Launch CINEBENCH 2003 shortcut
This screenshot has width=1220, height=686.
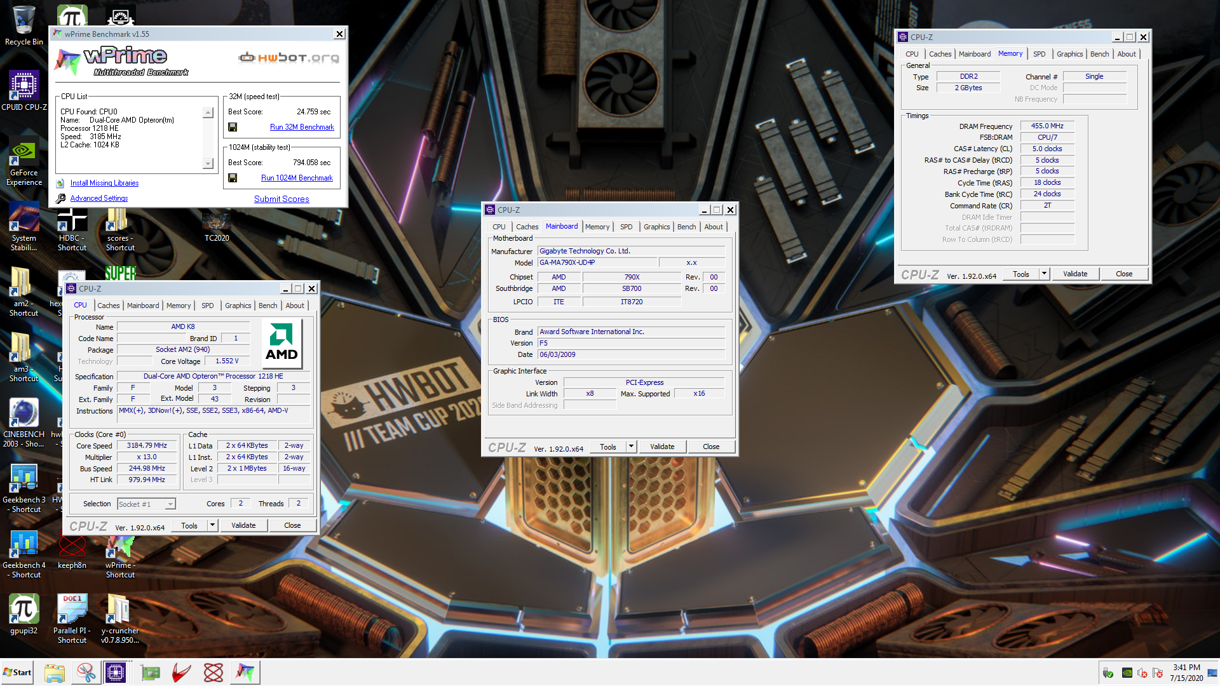tap(24, 423)
